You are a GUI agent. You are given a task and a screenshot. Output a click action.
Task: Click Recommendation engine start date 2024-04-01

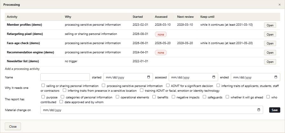point(140,52)
